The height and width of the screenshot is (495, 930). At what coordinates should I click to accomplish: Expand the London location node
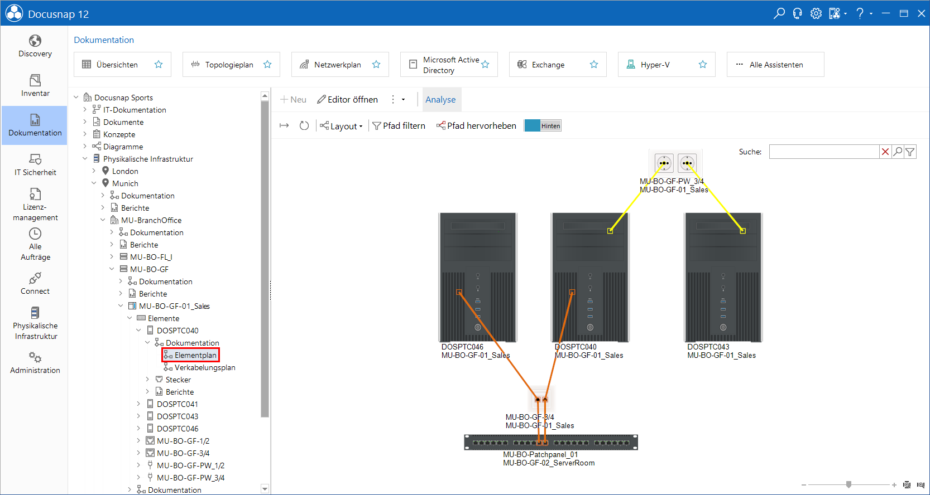click(x=94, y=171)
